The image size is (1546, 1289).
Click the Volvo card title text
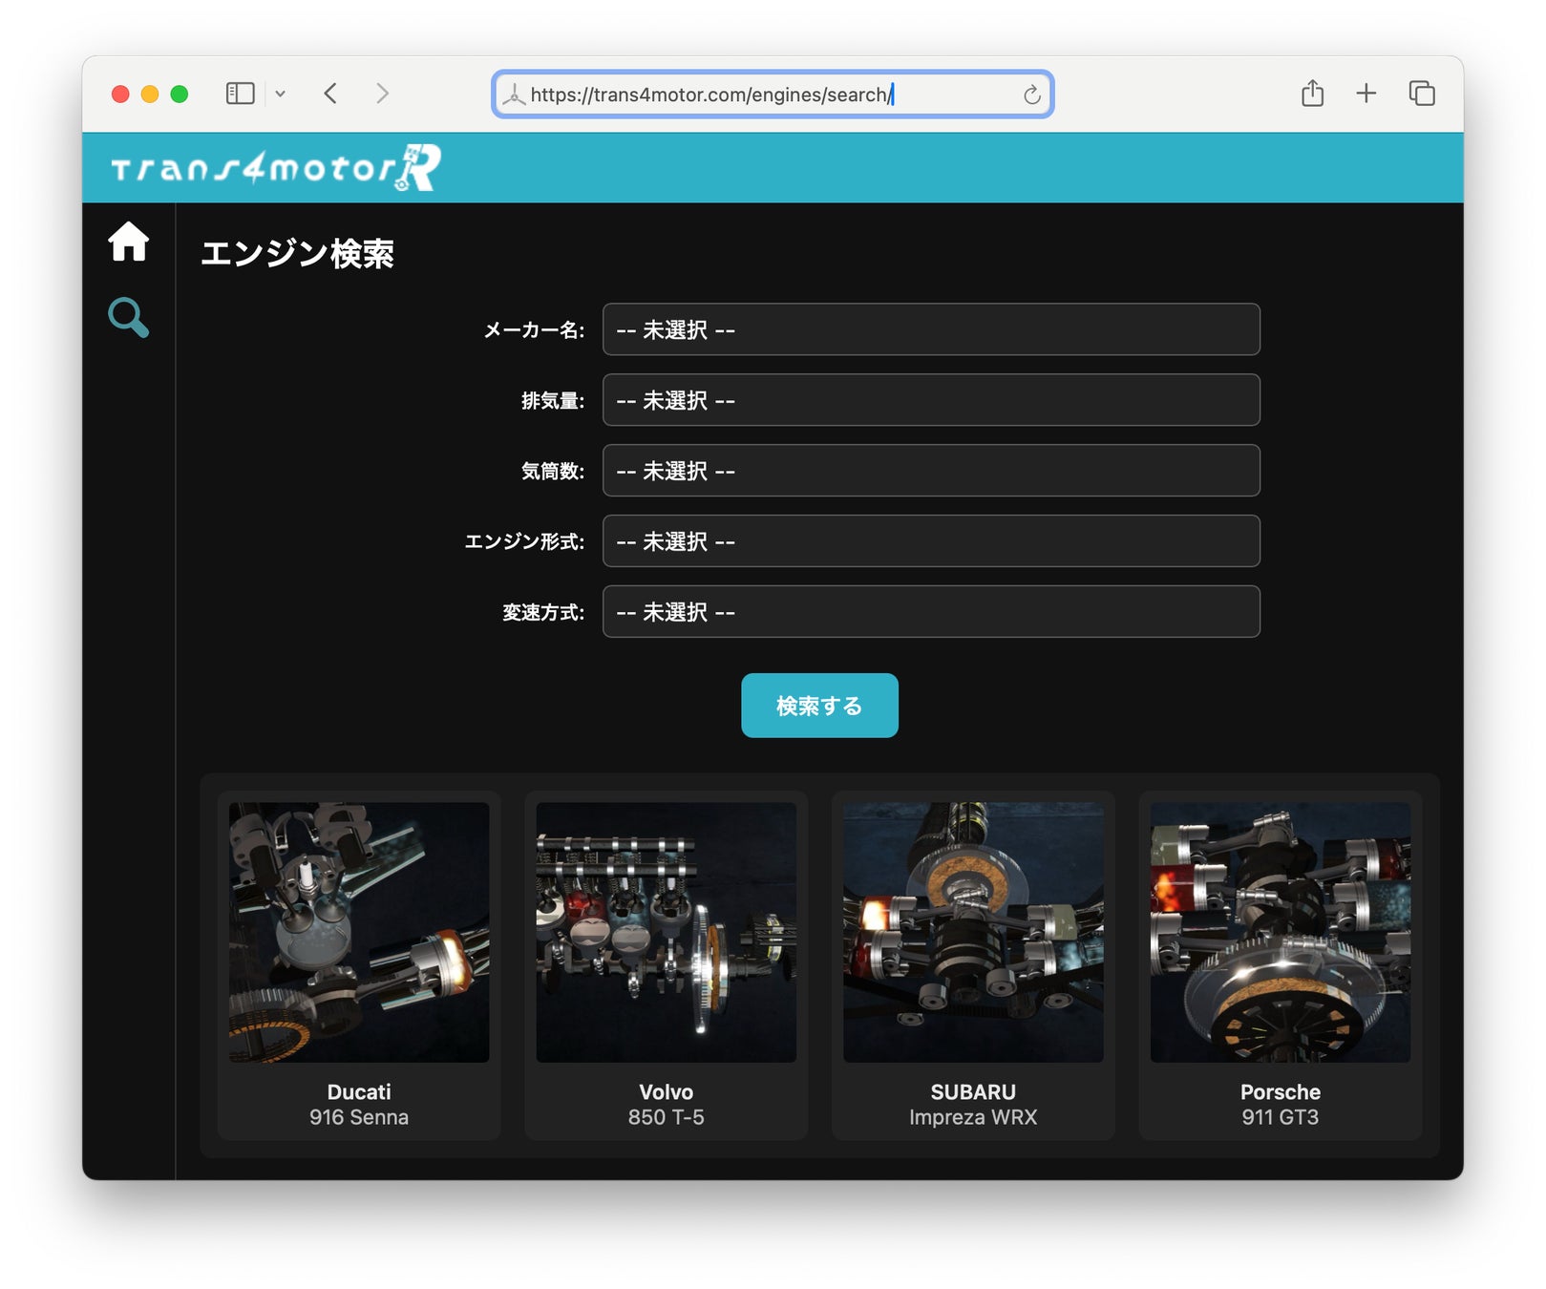(667, 1092)
